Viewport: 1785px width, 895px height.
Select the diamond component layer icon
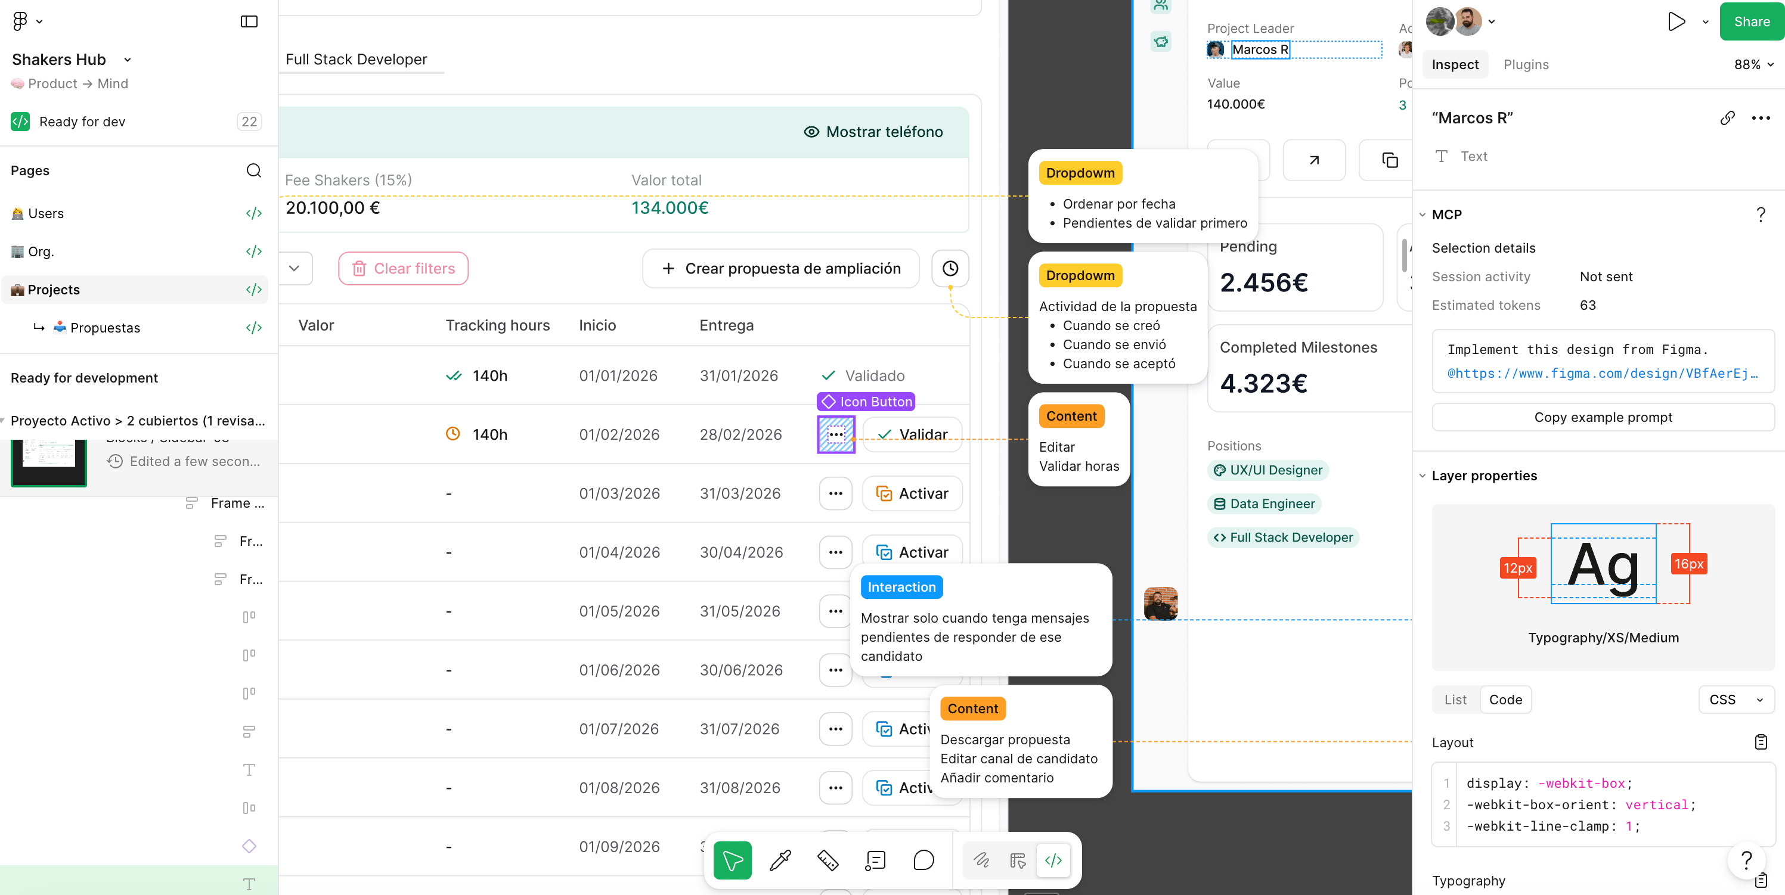pos(249,846)
